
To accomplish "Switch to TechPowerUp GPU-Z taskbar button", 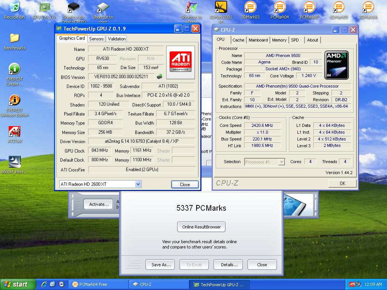I will 220,285.
